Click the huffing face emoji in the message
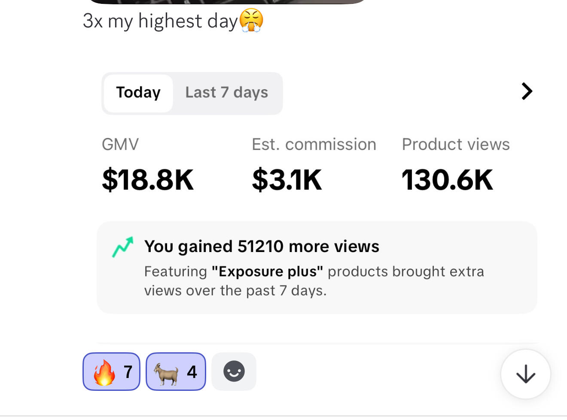Viewport: 567px width, 420px height. pos(251,20)
